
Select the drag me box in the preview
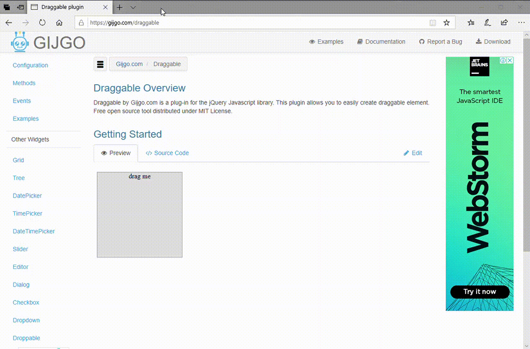coord(140,214)
